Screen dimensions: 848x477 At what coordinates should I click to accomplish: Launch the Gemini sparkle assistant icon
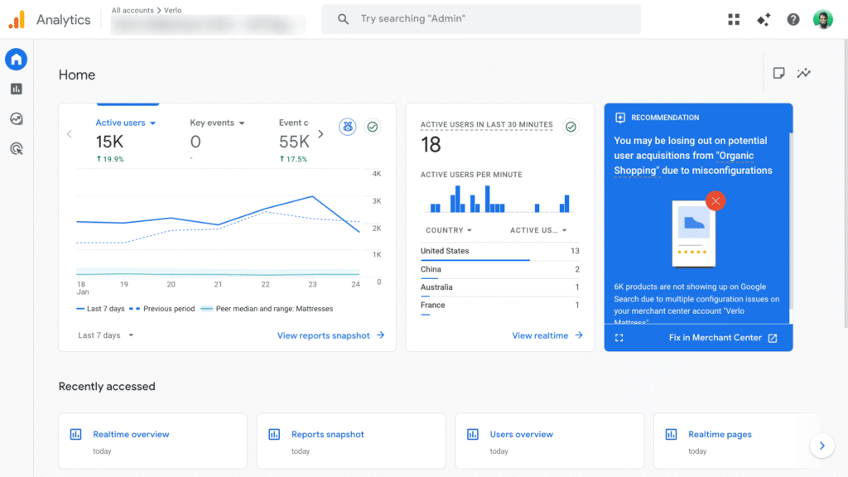click(x=764, y=19)
